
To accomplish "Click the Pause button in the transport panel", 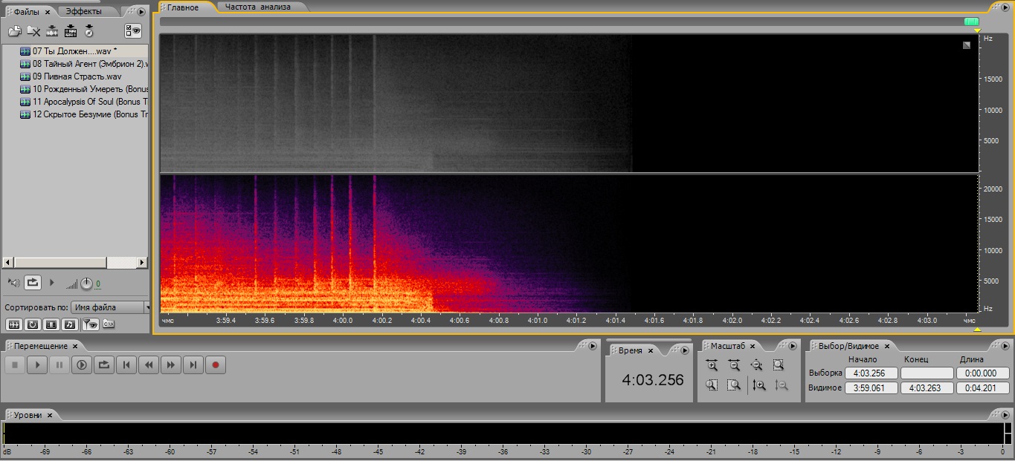I will [x=59, y=364].
